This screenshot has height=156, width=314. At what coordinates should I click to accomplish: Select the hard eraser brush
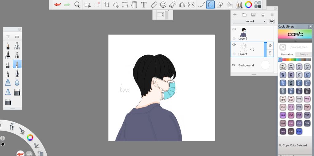[x=17, y=92]
